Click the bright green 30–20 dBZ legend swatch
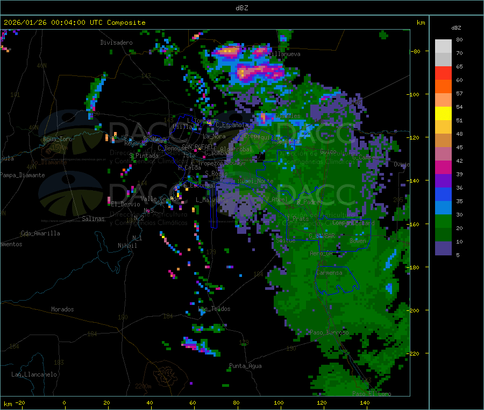This screenshot has height=410, width=484. click(443, 221)
